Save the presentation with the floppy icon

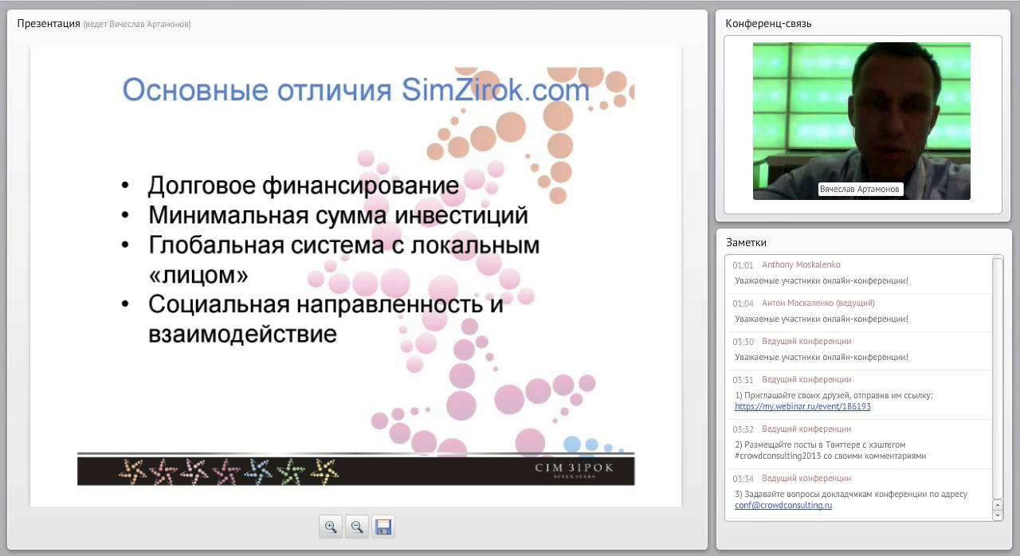pyautogui.click(x=383, y=527)
